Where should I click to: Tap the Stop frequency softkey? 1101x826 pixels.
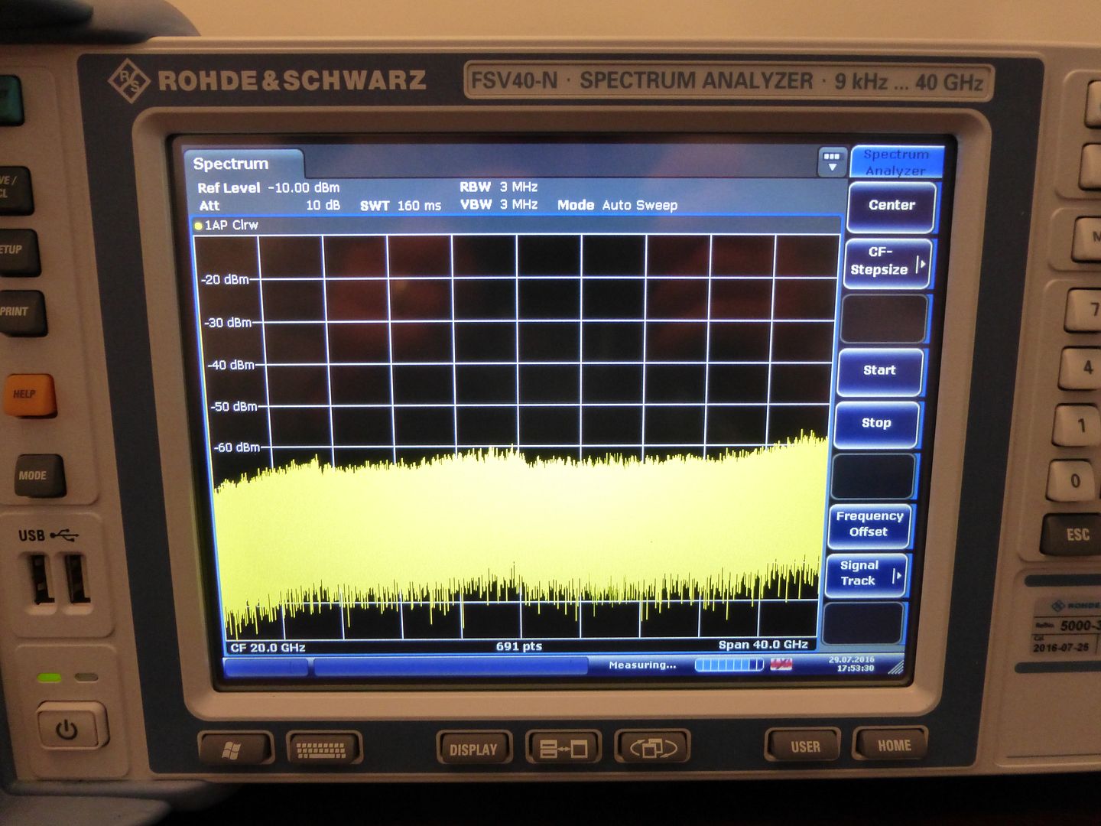(876, 424)
